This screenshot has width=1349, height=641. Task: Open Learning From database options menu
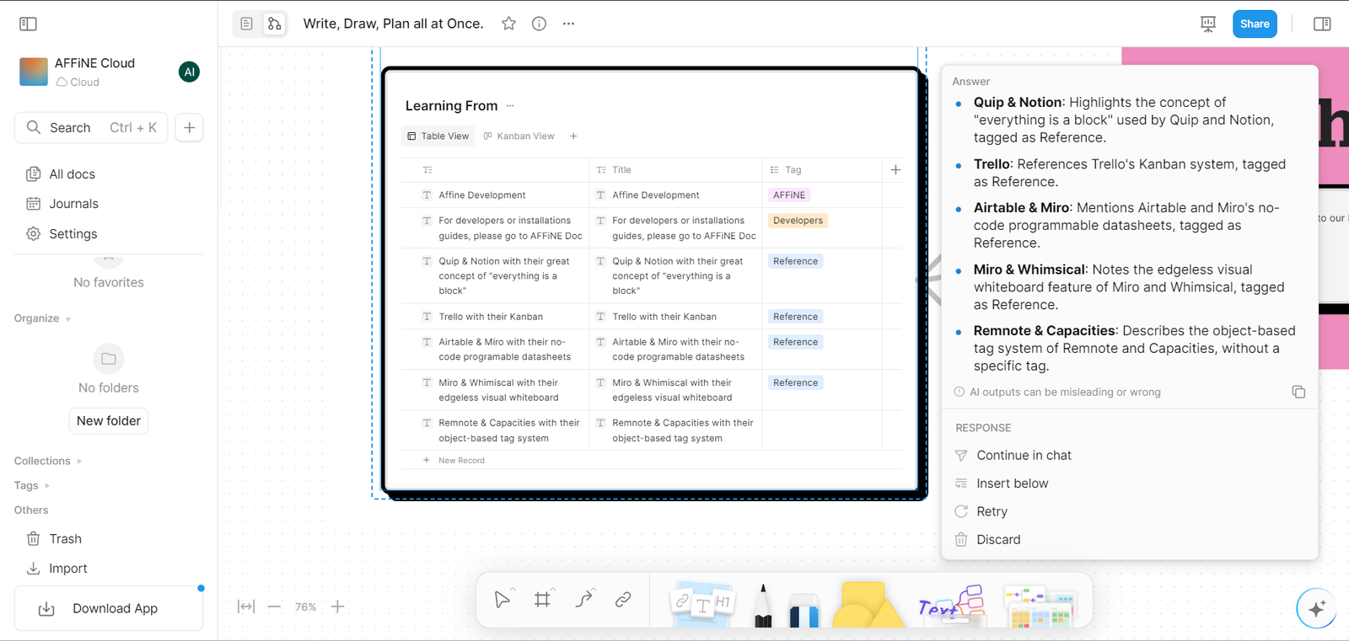pos(510,106)
